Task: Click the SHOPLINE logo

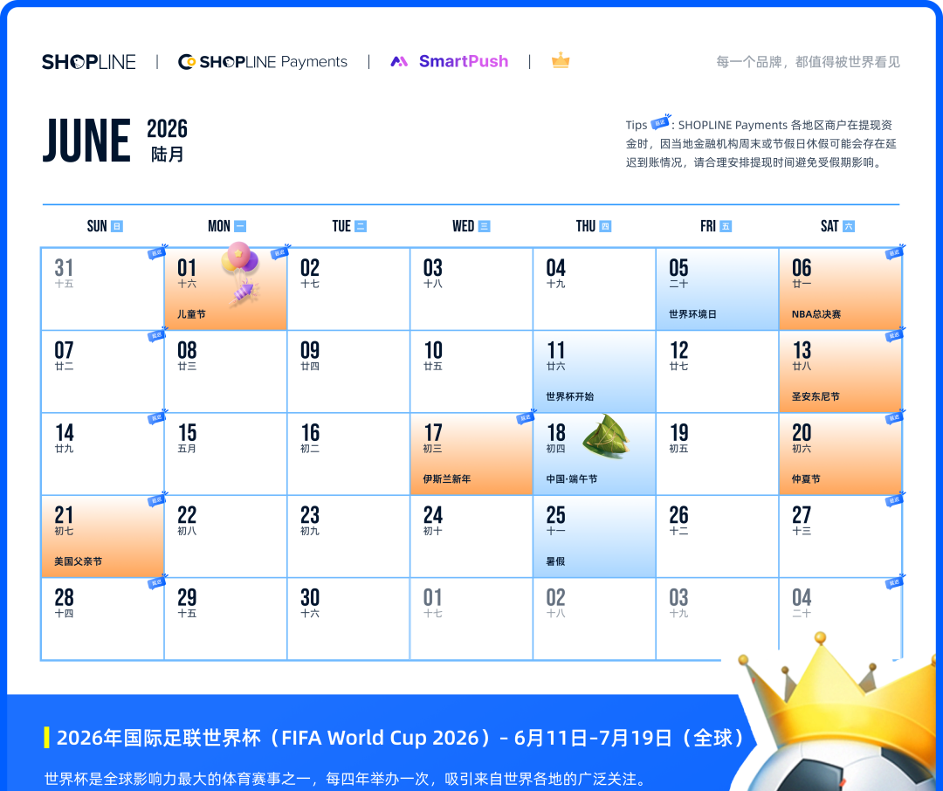Action: [x=89, y=62]
